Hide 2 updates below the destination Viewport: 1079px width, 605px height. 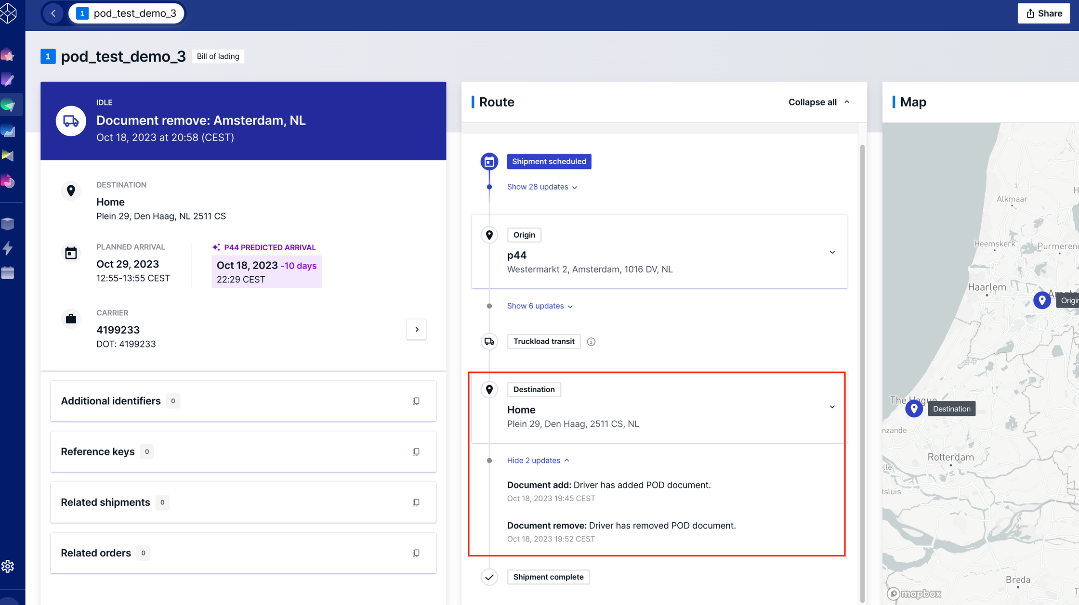pos(534,460)
